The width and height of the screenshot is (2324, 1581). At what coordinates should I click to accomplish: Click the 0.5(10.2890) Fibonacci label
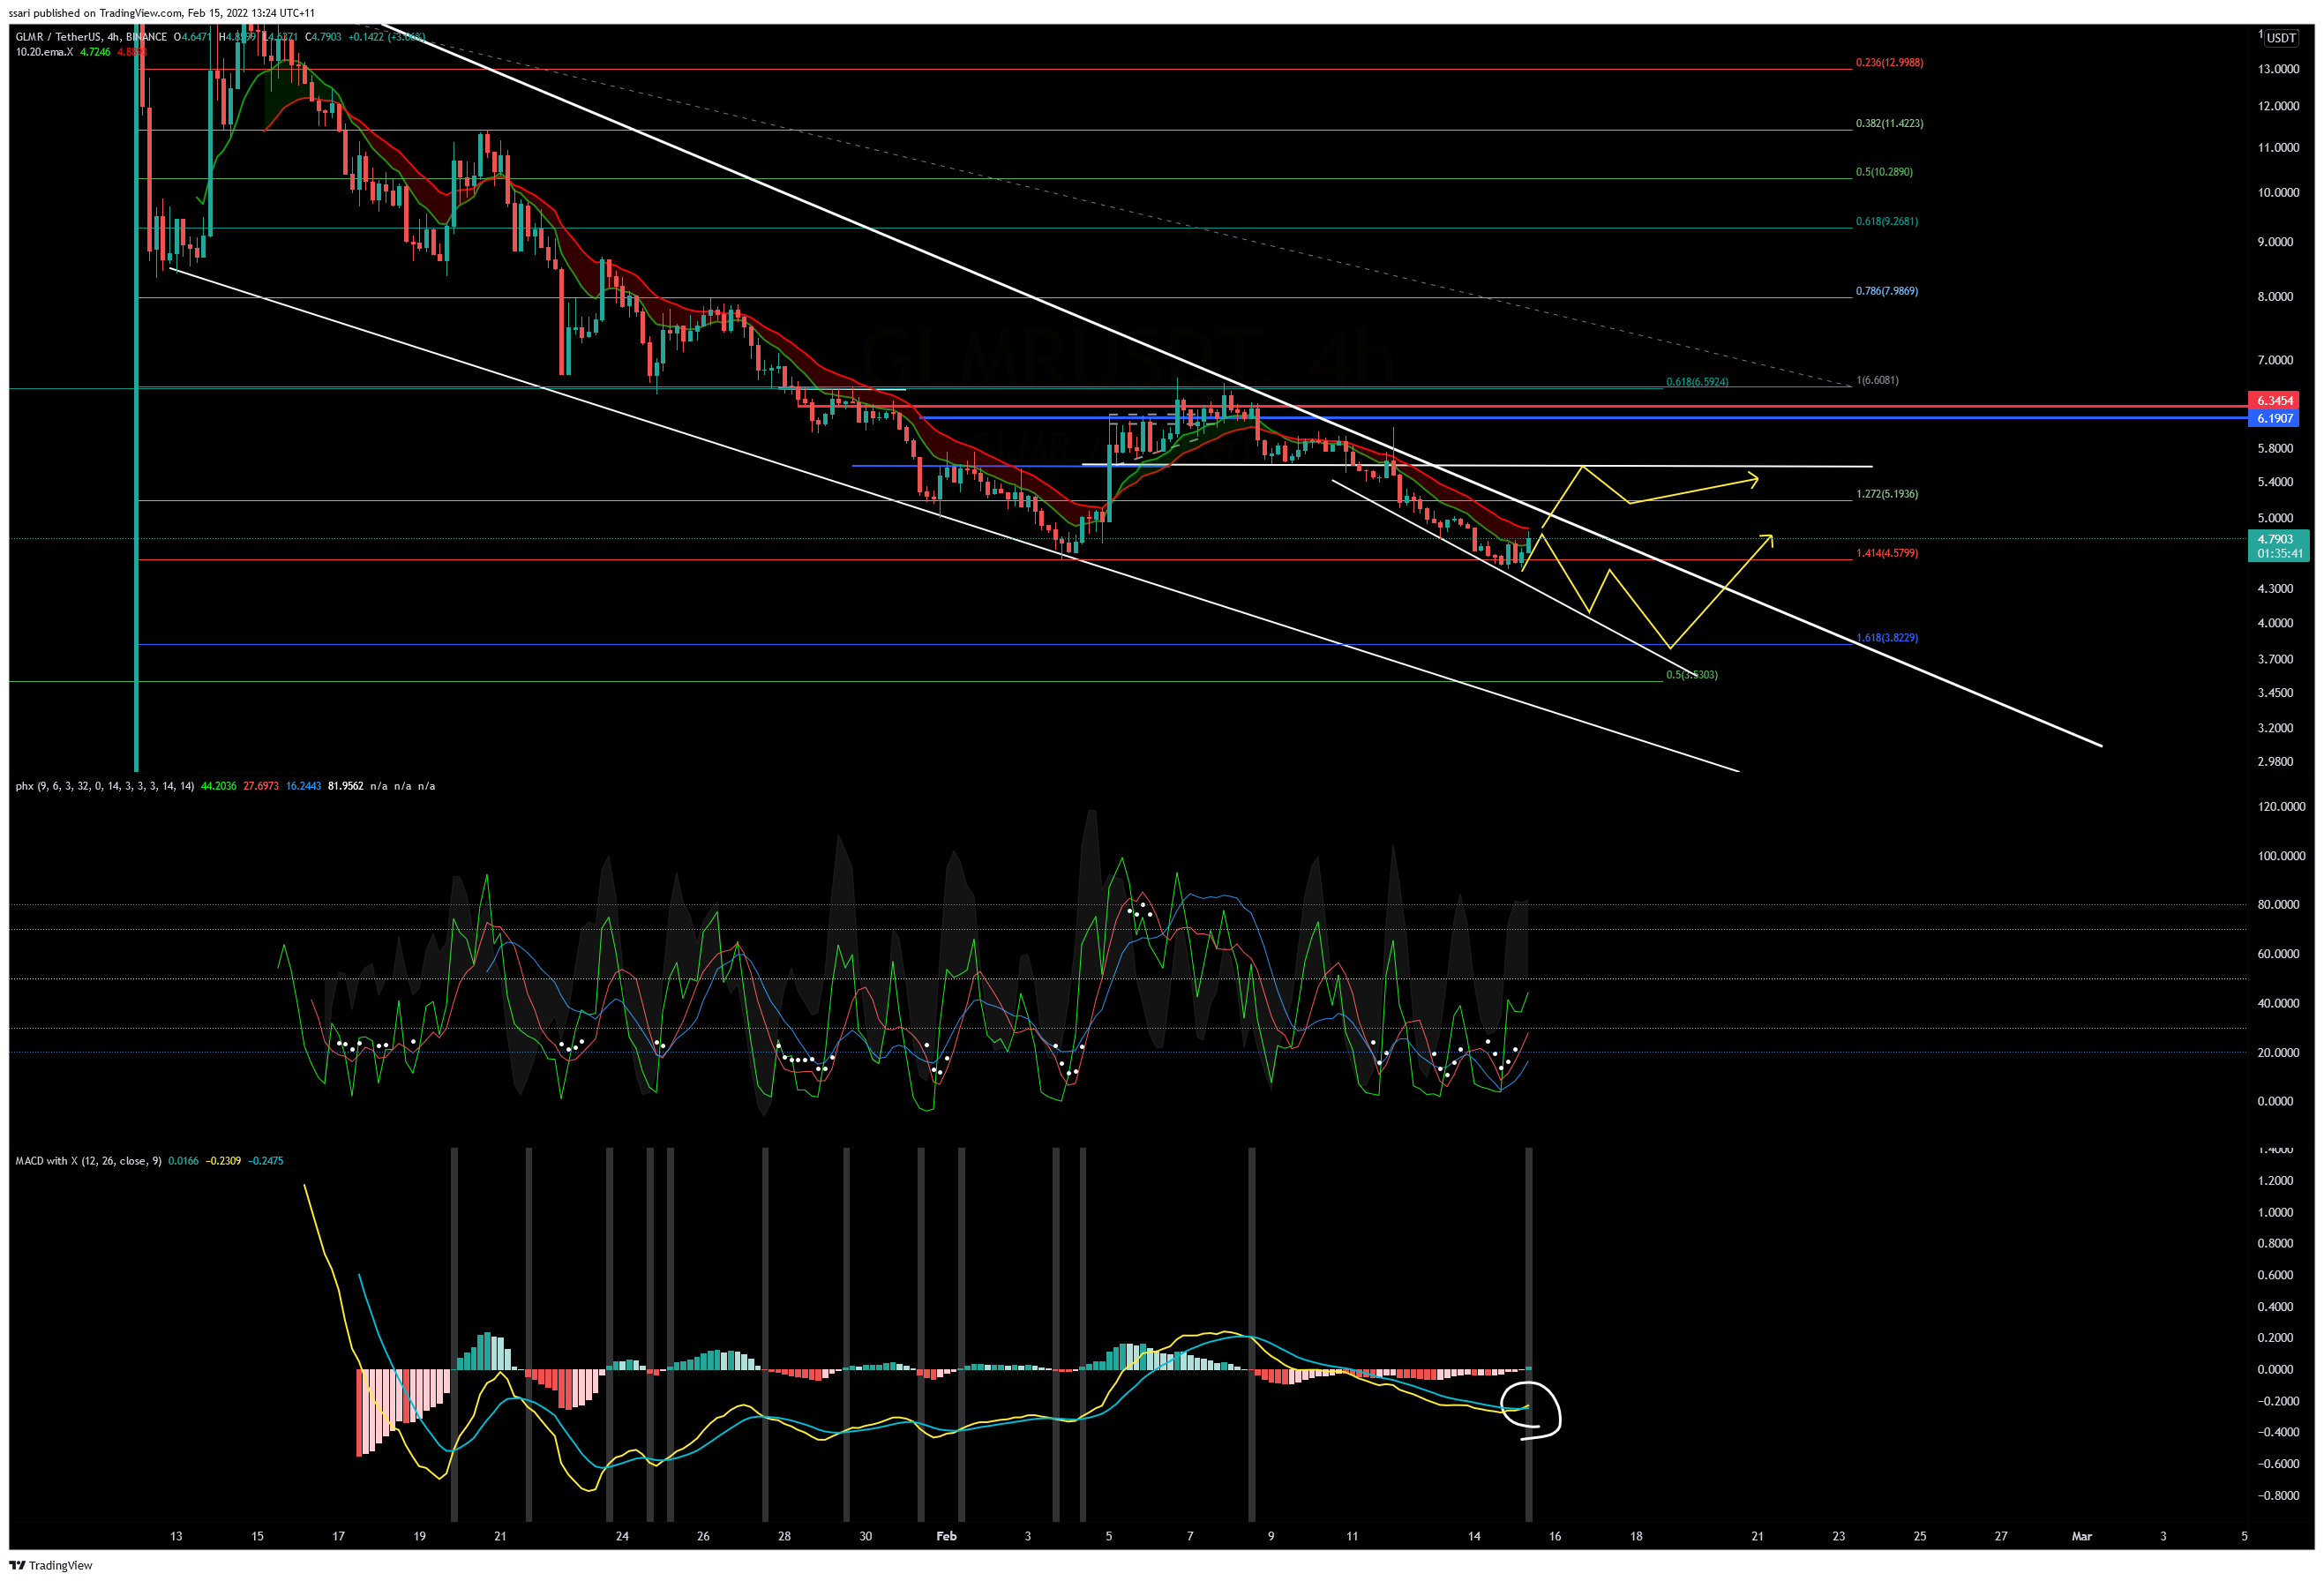pos(1884,172)
